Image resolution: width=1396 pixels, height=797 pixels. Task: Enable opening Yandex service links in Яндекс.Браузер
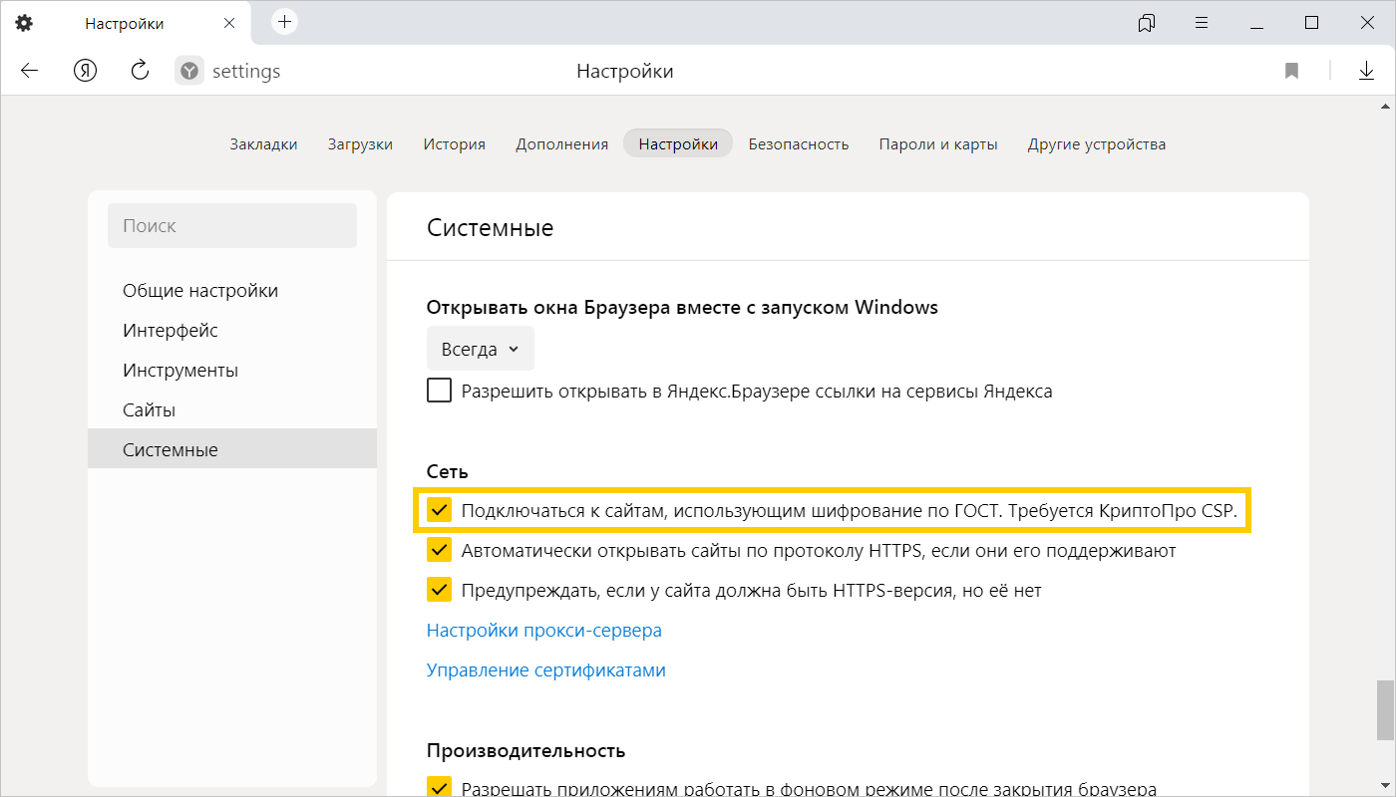[439, 391]
